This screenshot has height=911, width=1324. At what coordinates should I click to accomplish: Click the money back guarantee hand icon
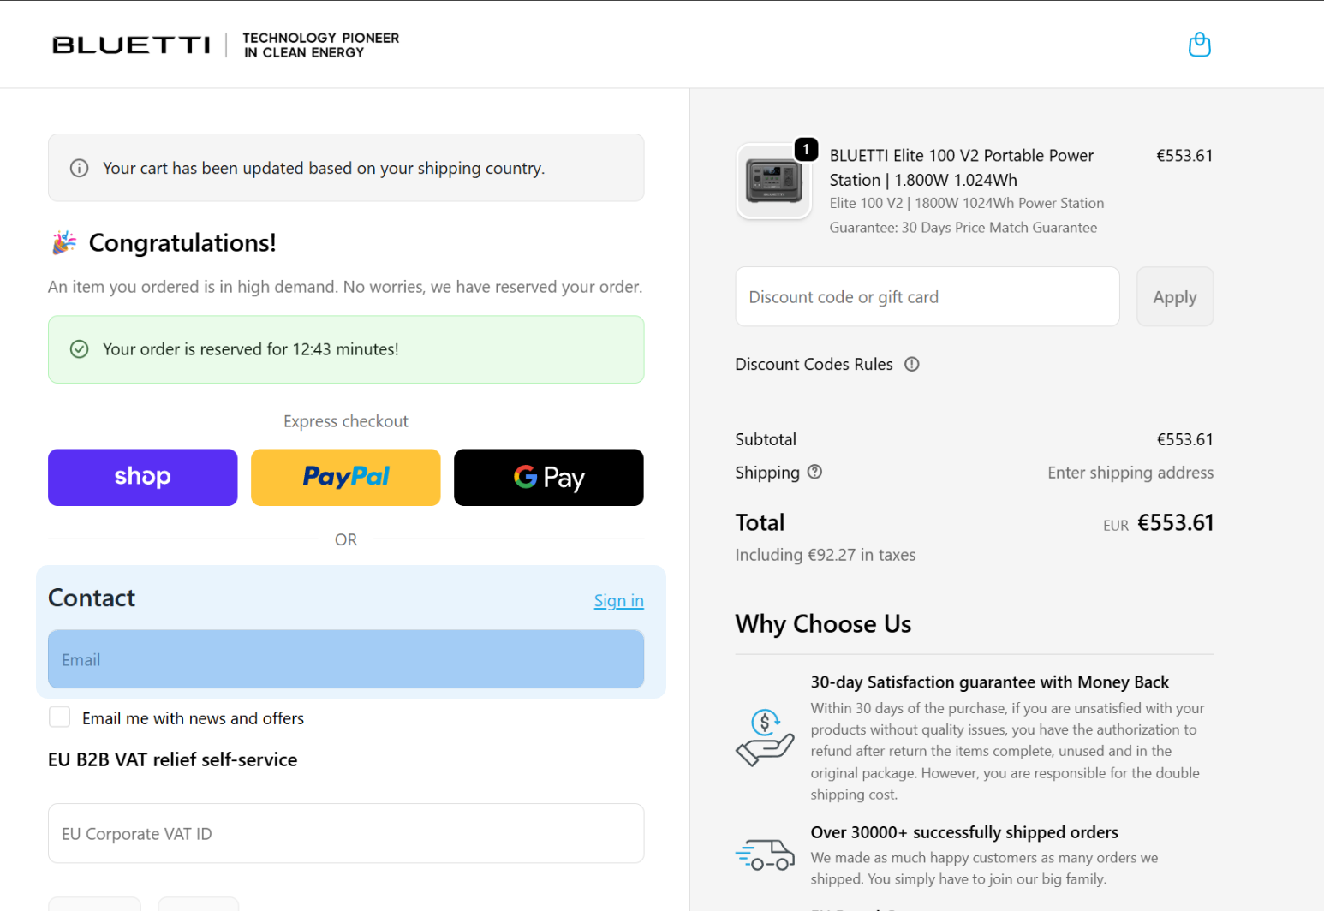[765, 737]
